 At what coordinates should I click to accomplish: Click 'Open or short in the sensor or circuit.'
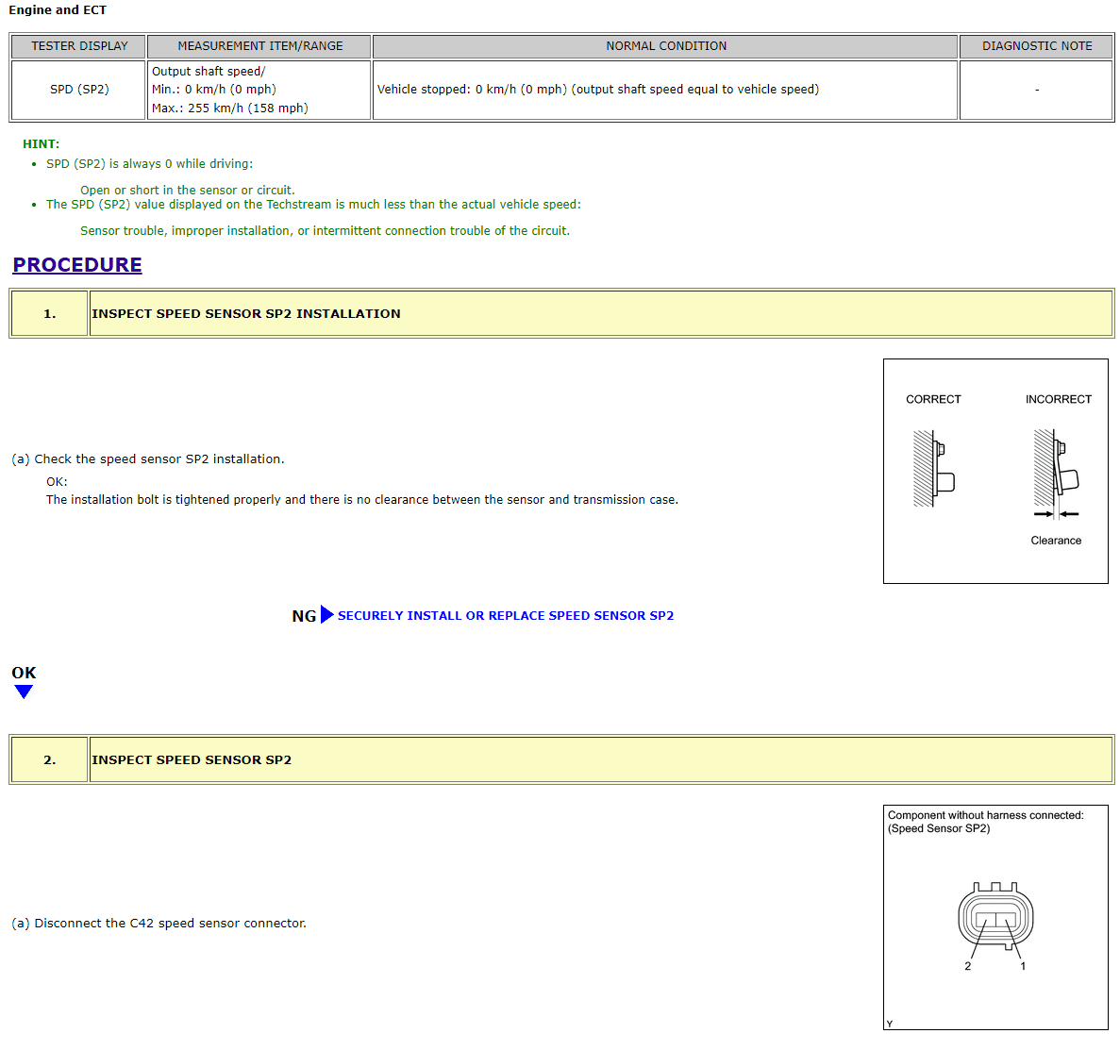[187, 190]
